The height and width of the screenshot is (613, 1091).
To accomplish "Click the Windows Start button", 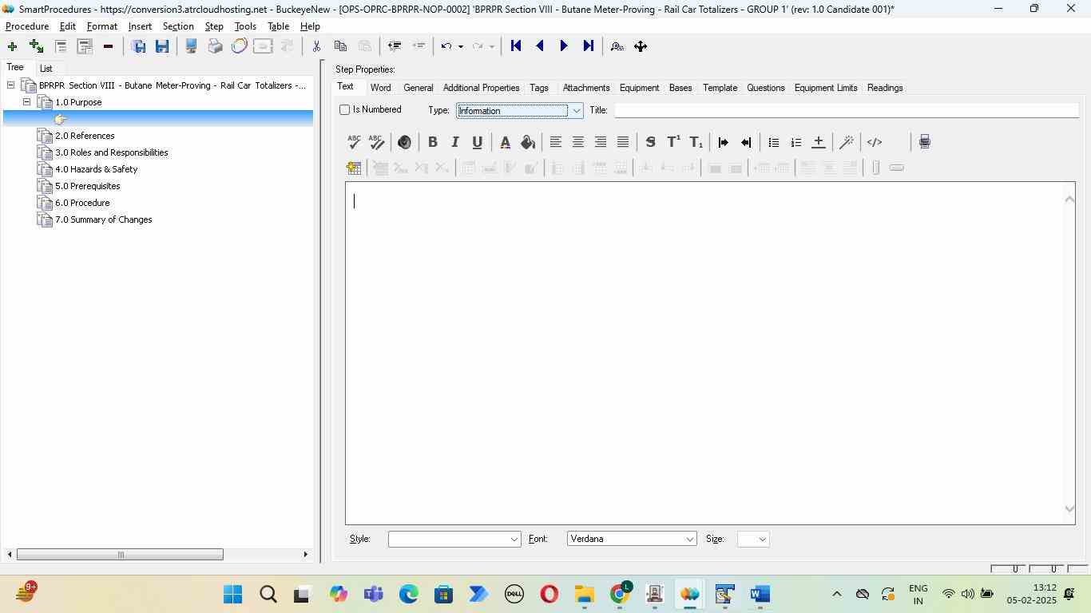I will 232,595.
